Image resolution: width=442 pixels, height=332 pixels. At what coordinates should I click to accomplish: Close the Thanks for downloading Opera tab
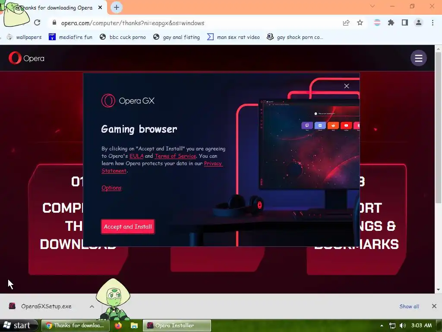coord(100,8)
